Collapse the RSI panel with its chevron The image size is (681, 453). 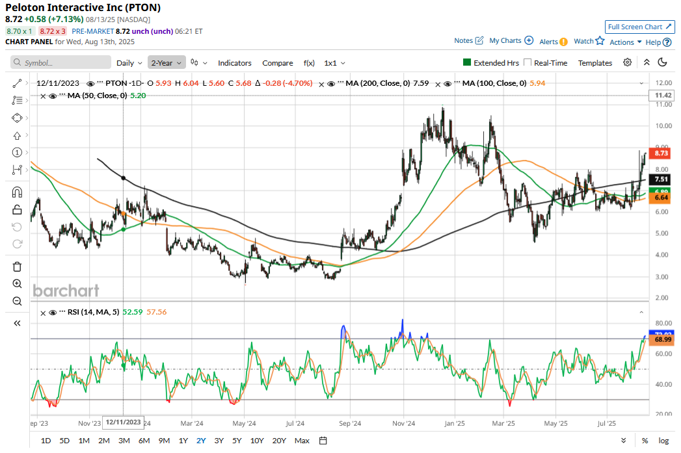tap(641, 312)
